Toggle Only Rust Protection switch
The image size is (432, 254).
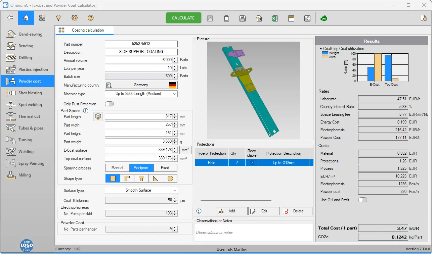tap(110, 104)
